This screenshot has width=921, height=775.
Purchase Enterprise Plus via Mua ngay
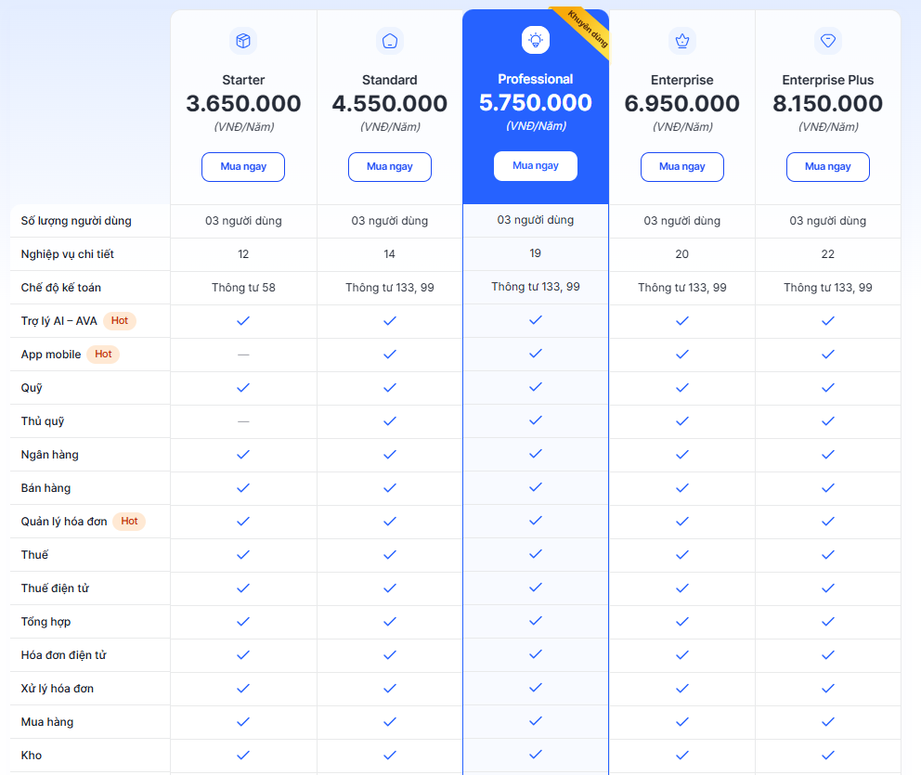tap(828, 167)
